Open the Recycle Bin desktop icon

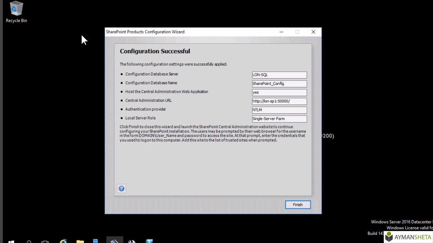click(x=16, y=12)
